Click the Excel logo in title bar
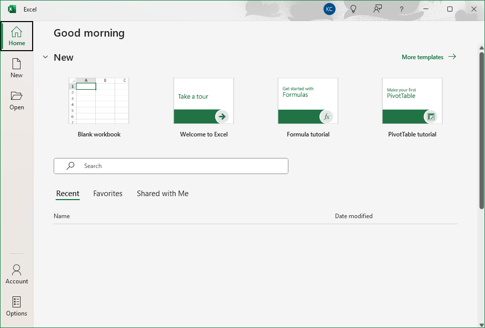Image resolution: width=485 pixels, height=328 pixels. [x=12, y=9]
